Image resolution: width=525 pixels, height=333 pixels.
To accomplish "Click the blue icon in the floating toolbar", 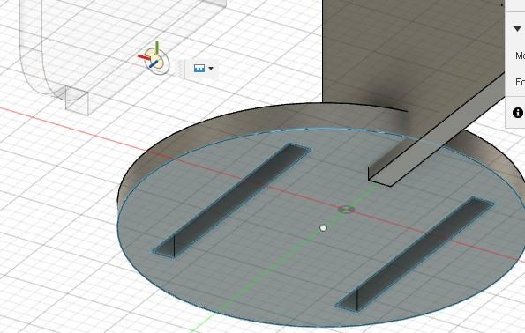I will 199,69.
